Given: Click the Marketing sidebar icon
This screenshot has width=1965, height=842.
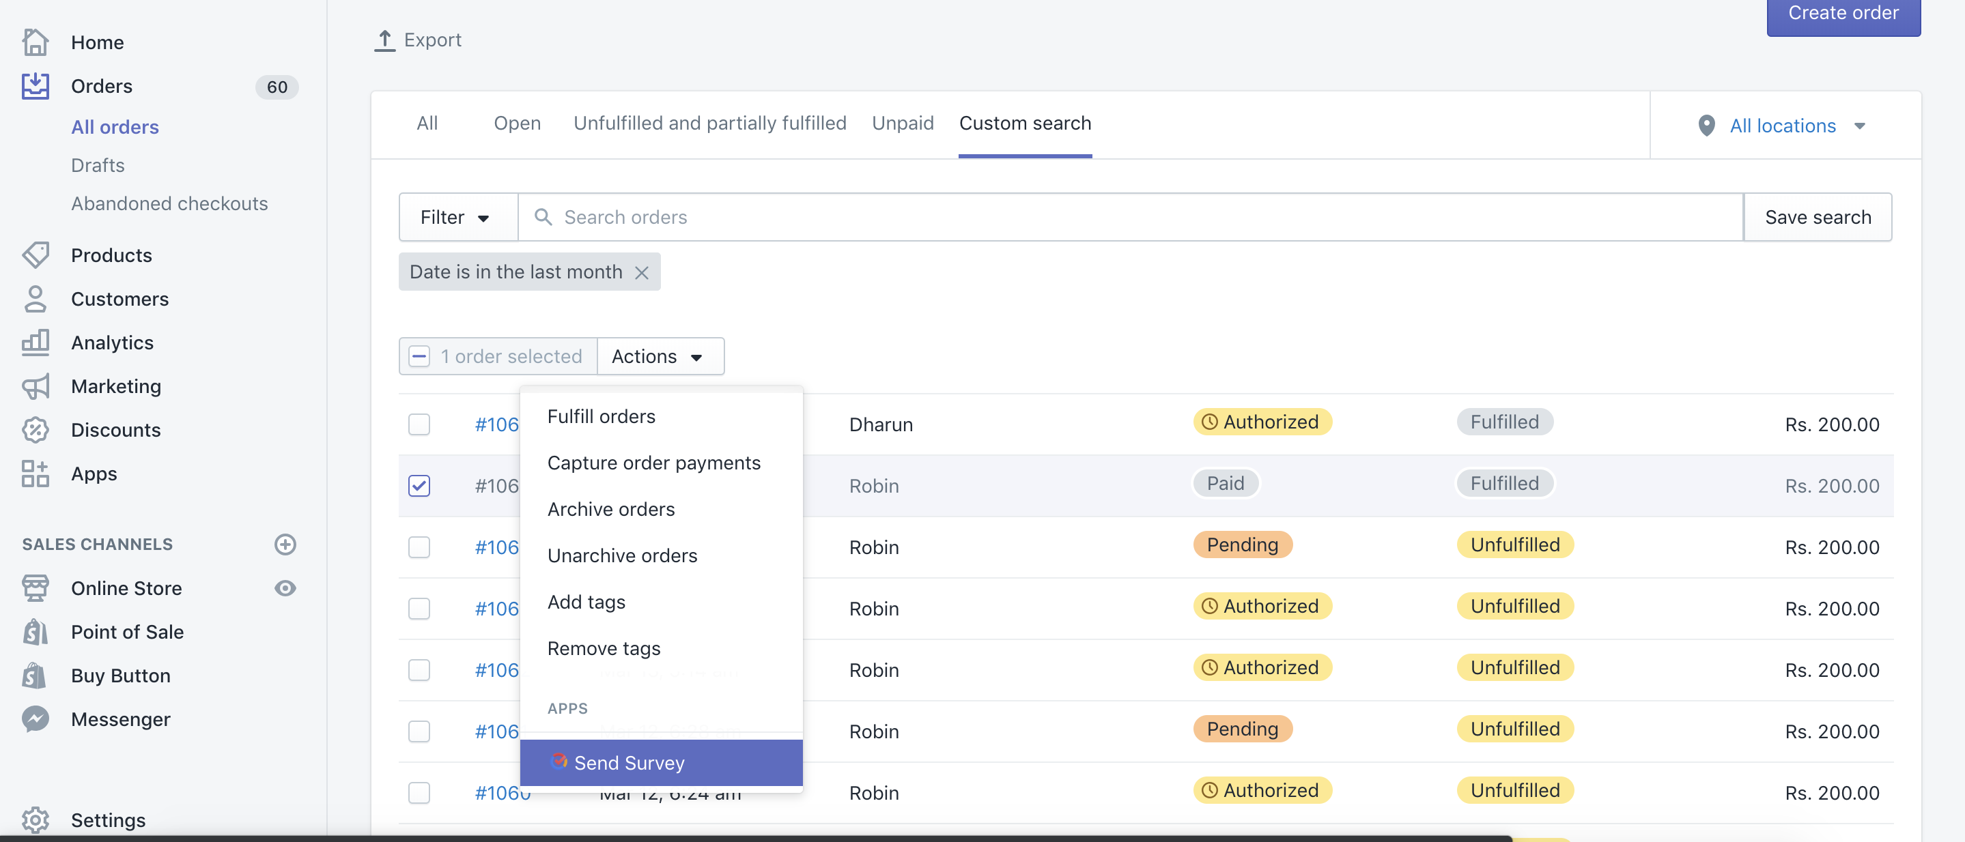Looking at the screenshot, I should [36, 385].
